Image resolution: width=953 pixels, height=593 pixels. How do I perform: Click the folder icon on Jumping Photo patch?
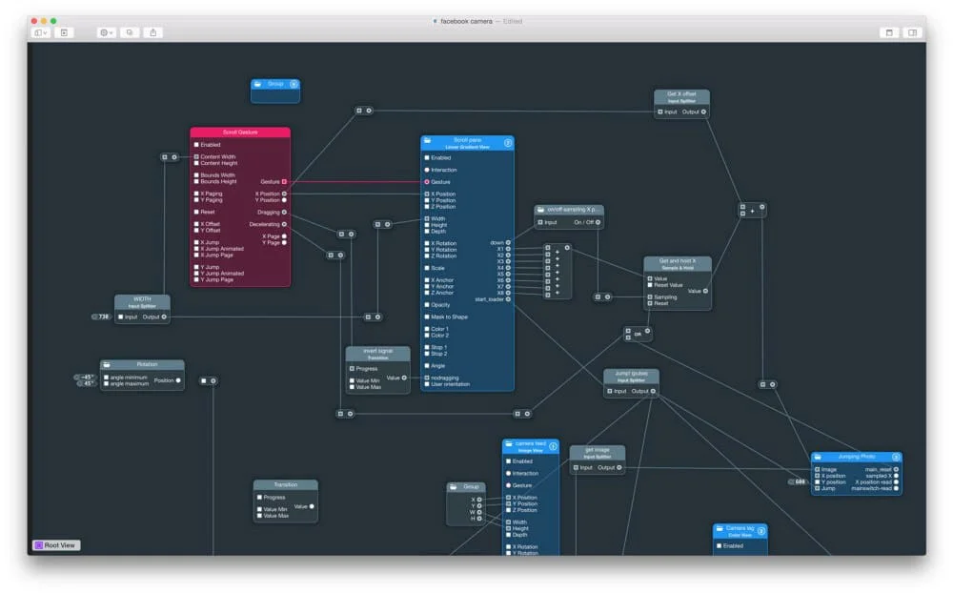818,457
